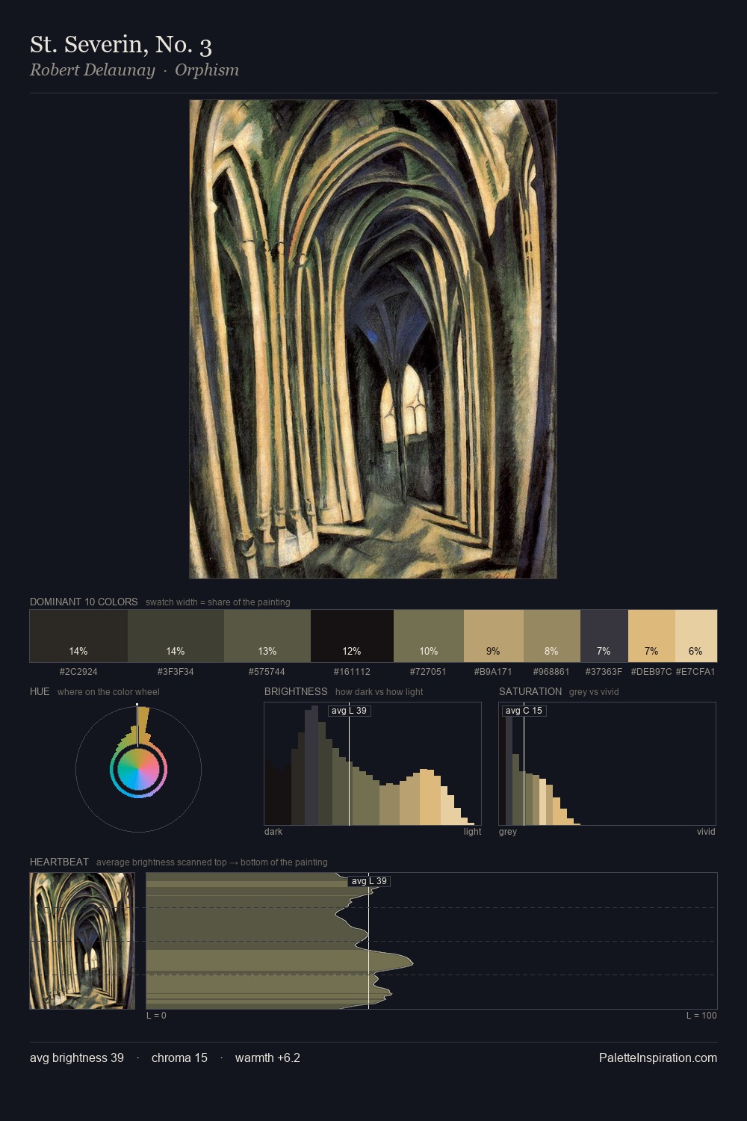Click the saturation histogram chart

pos(607,764)
